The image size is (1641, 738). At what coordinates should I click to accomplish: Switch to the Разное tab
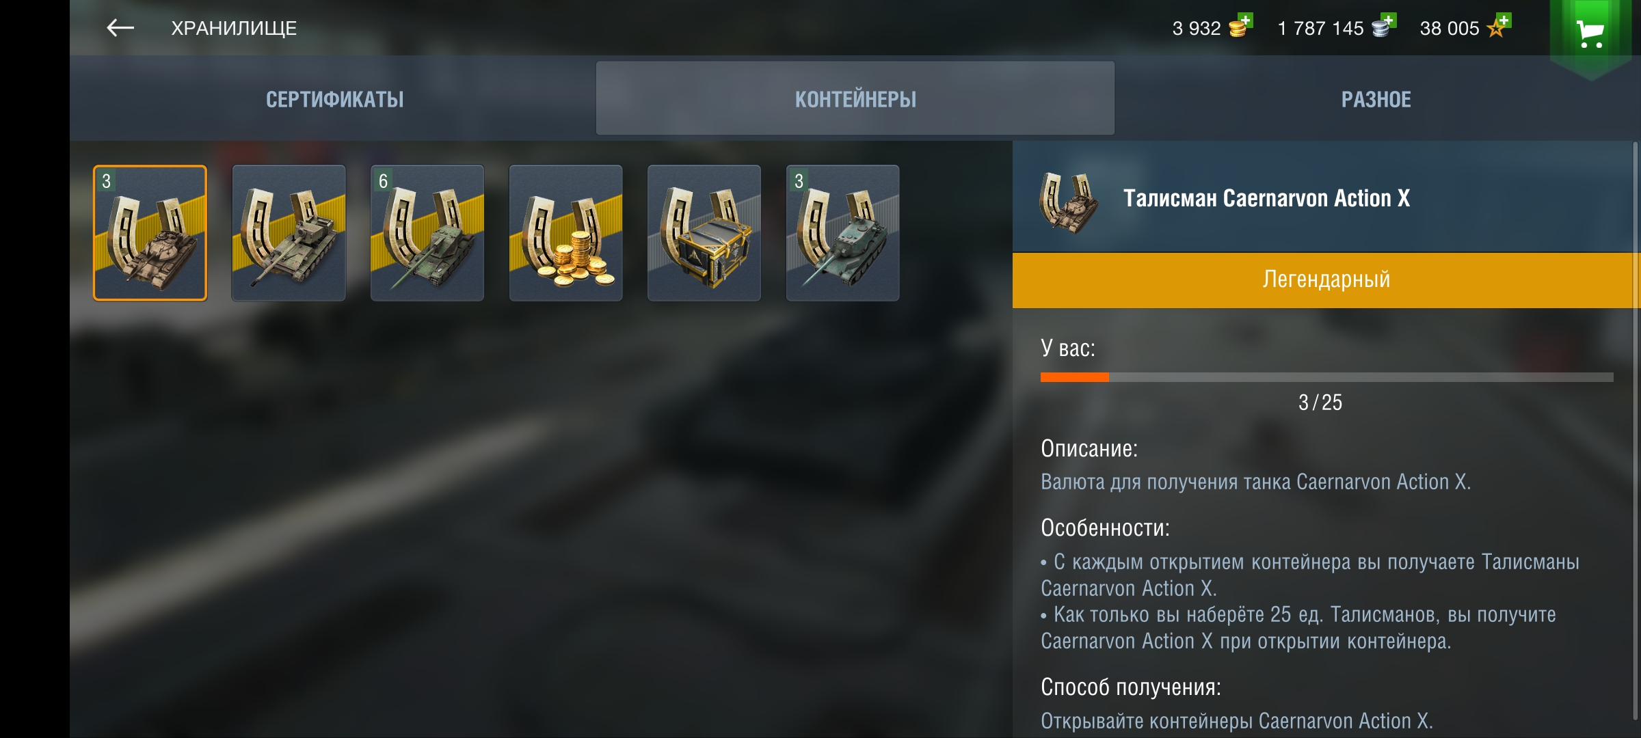pos(1376,99)
